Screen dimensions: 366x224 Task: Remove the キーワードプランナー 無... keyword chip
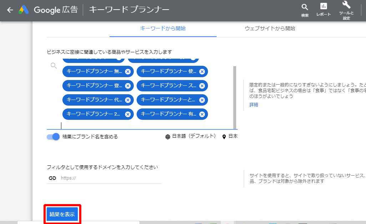[x=128, y=71]
